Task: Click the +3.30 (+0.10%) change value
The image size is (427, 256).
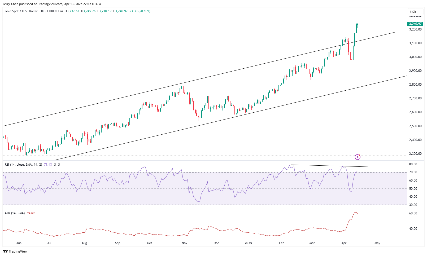Action: point(140,11)
